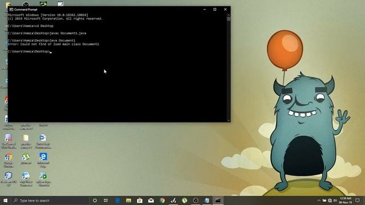Minimize the Command Prompt window

tap(205, 10)
